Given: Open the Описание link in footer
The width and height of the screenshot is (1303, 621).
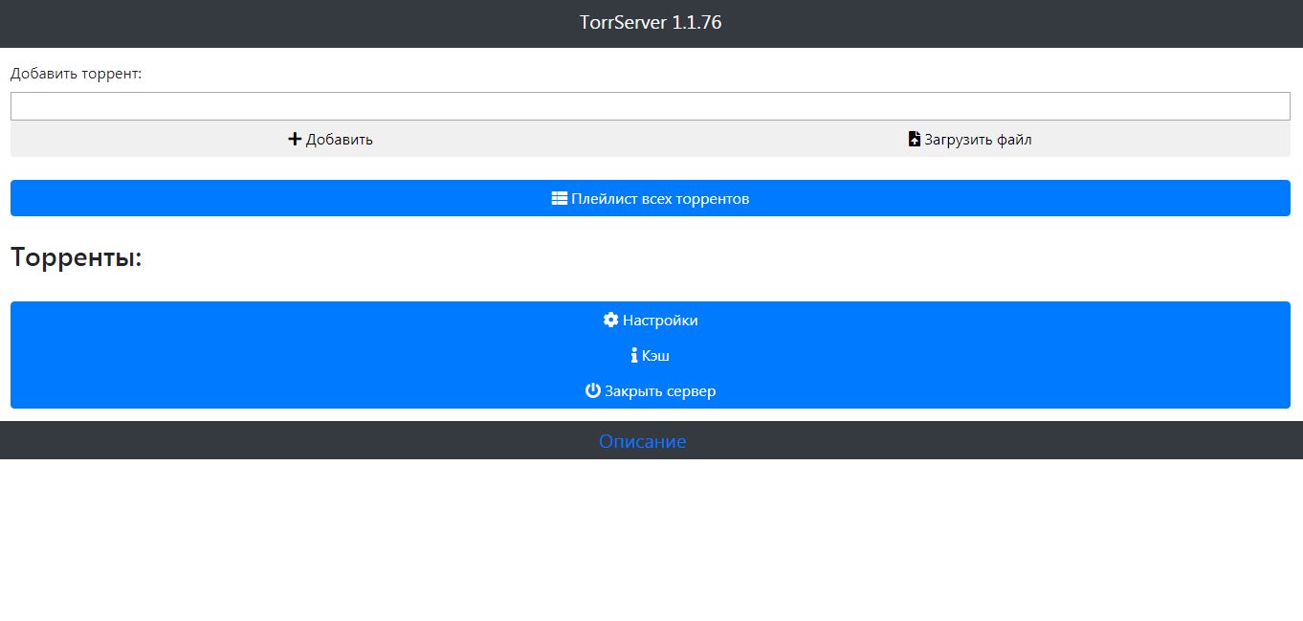Looking at the screenshot, I should click(x=642, y=441).
